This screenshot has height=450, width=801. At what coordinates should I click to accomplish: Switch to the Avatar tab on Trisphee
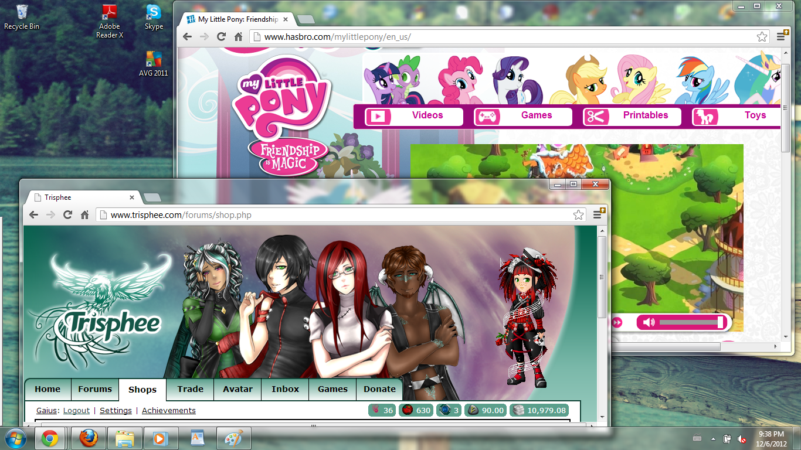pyautogui.click(x=237, y=389)
